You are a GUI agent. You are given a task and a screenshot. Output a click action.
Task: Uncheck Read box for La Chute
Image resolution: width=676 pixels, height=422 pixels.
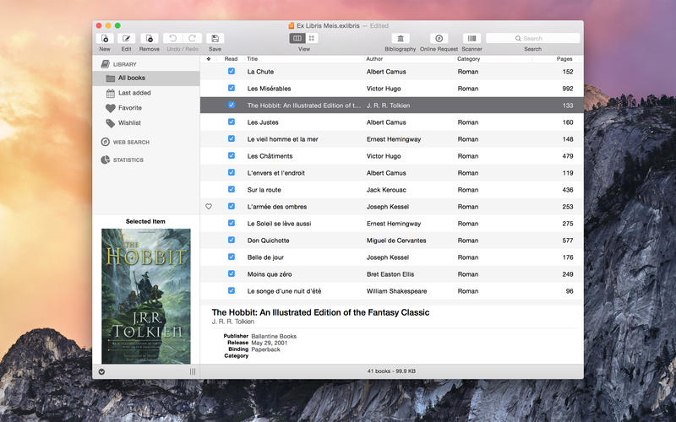pos(232,72)
